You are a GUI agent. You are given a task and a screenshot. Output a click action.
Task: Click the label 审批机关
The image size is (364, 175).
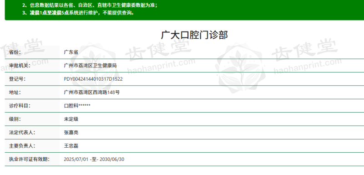(x=20, y=66)
